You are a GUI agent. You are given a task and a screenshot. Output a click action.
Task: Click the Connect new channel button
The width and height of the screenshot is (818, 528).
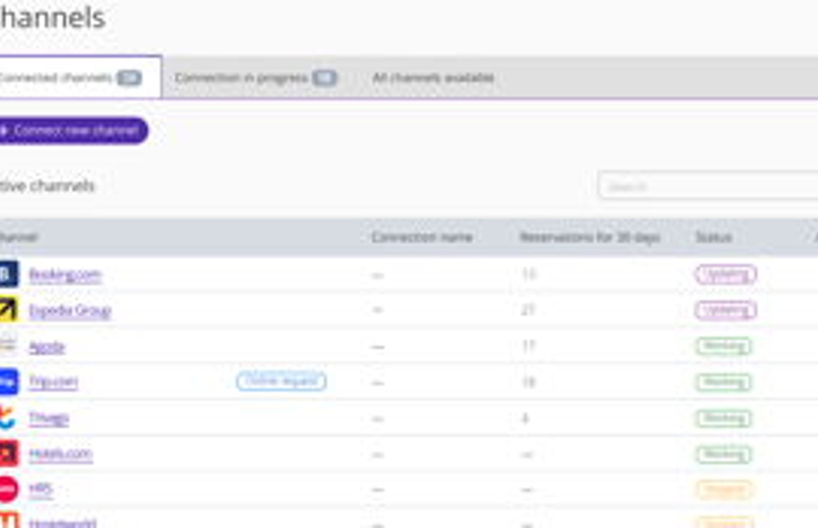click(73, 131)
